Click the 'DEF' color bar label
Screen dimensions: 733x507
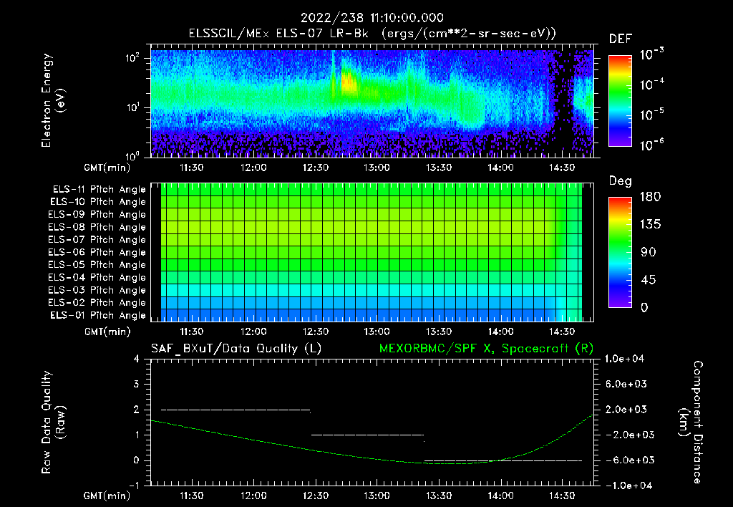click(621, 39)
